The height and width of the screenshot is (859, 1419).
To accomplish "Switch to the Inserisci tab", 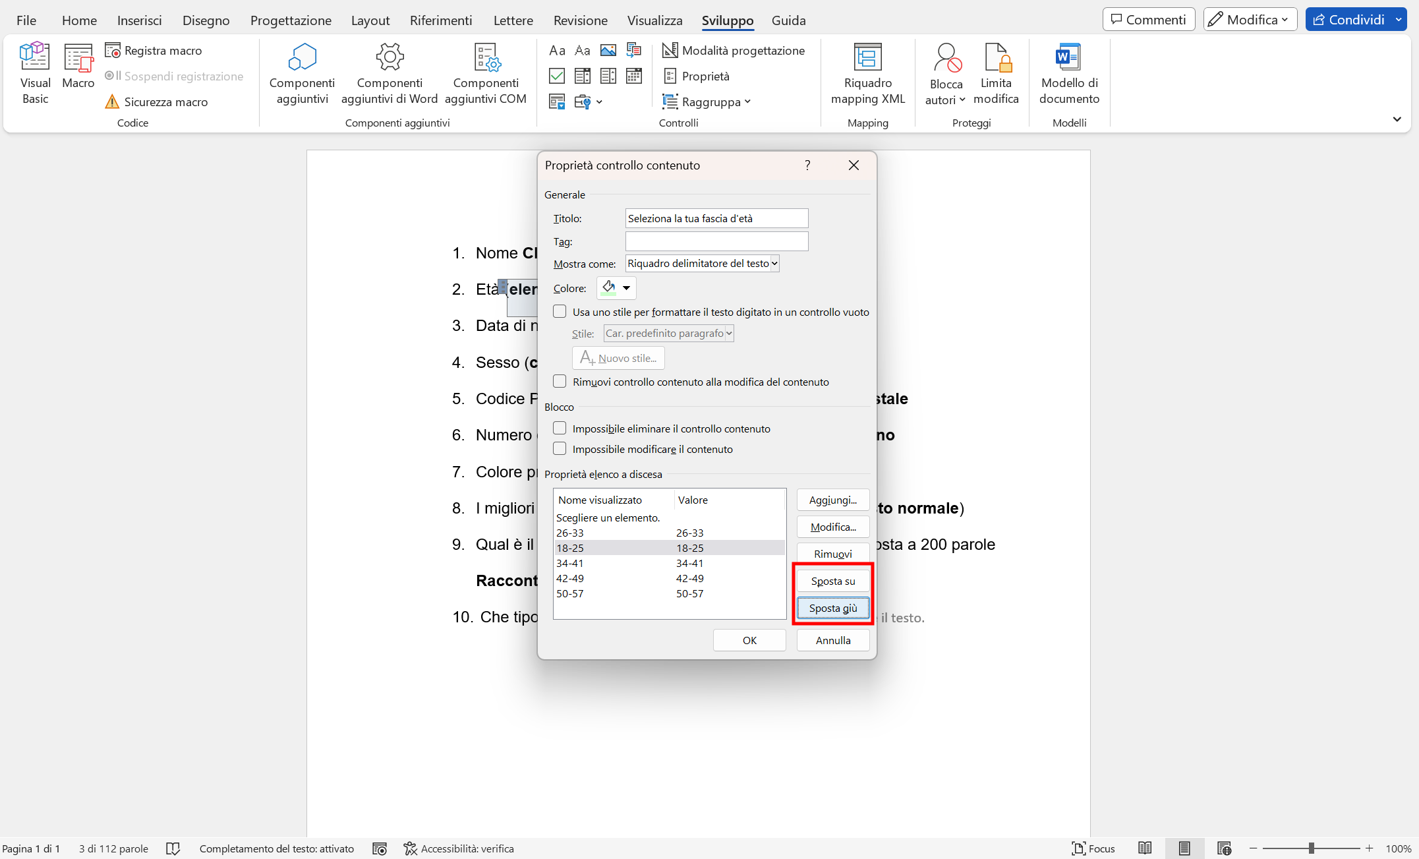I will pos(139,20).
